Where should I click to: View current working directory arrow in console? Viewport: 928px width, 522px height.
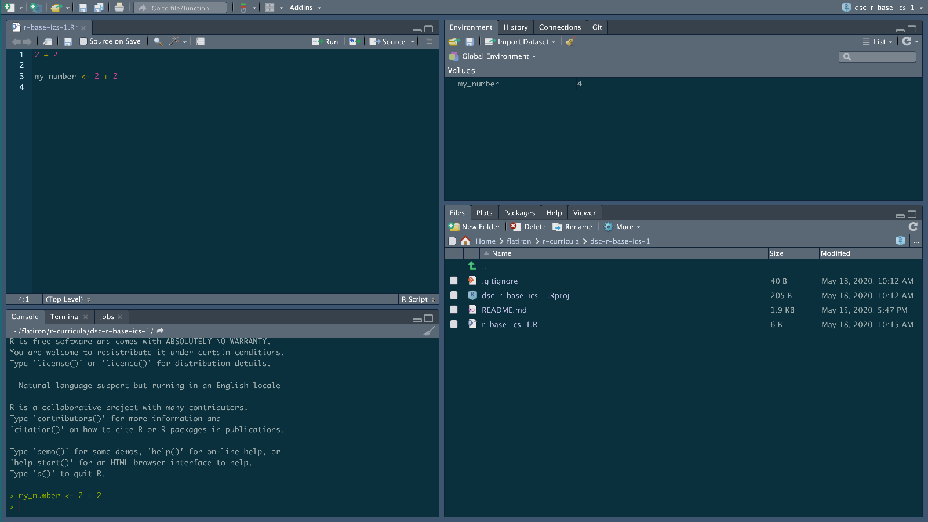tap(160, 331)
